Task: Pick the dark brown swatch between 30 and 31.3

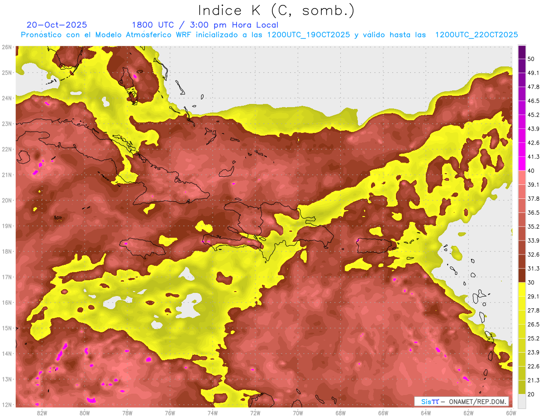Action: (x=522, y=275)
